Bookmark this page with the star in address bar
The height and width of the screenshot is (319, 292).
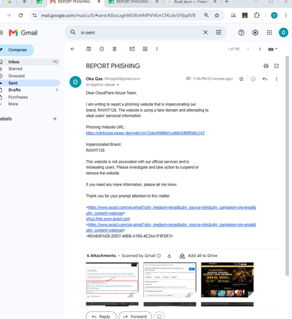pos(217,15)
